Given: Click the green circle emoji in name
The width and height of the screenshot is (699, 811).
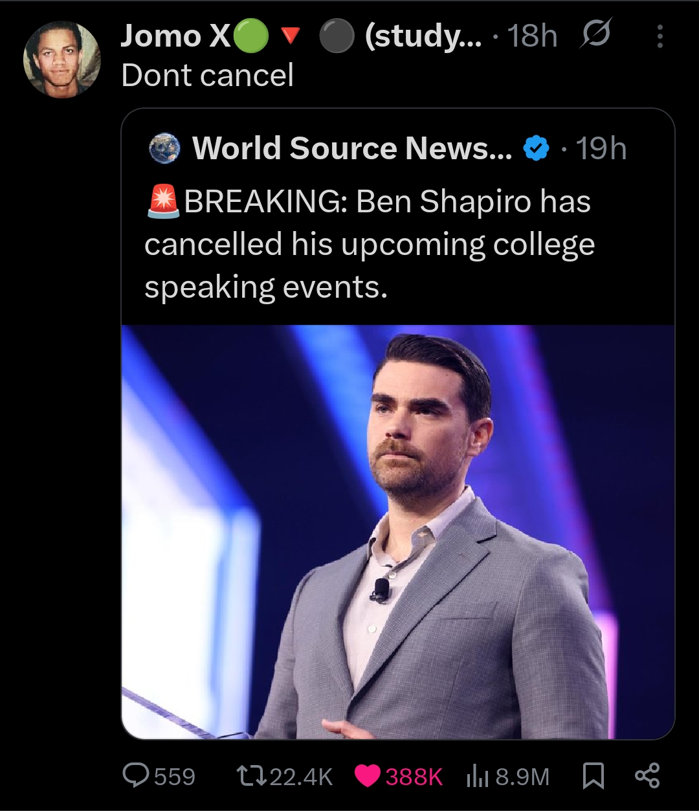Looking at the screenshot, I should 251,37.
